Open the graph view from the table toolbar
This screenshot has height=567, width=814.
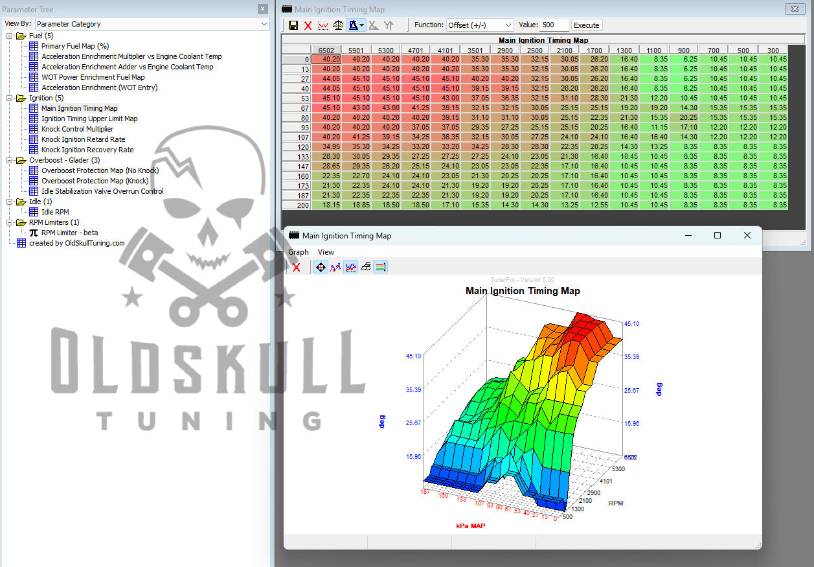(323, 25)
